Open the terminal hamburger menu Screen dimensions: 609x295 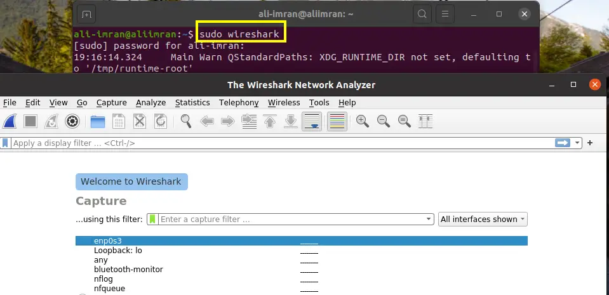(445, 15)
